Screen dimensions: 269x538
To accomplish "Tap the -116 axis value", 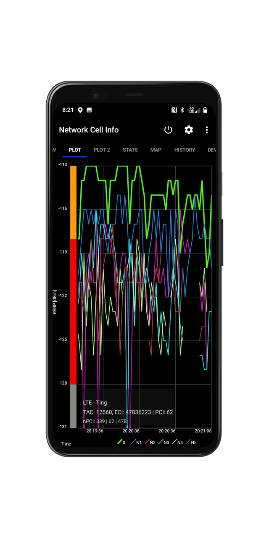I will [62, 208].
